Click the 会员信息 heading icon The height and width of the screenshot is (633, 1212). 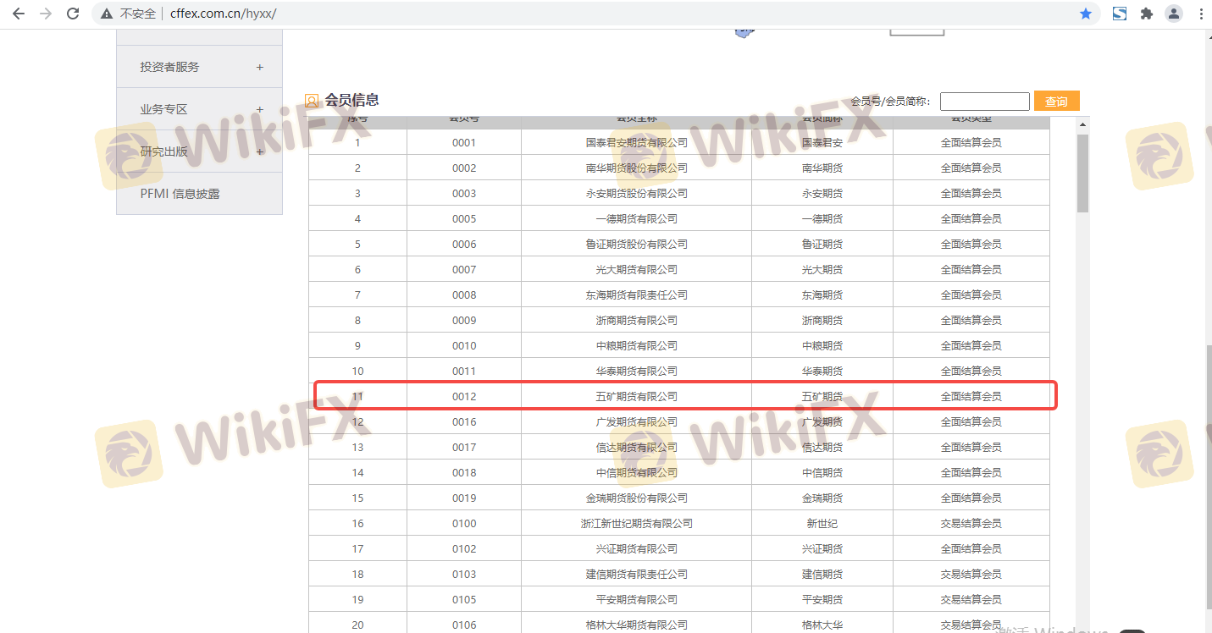click(312, 101)
